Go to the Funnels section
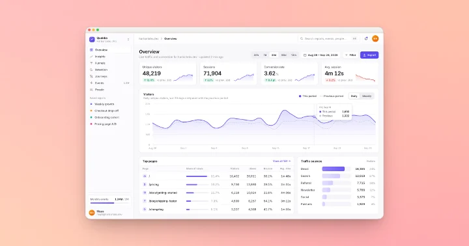The width and height of the screenshot is (469, 246). point(110,63)
